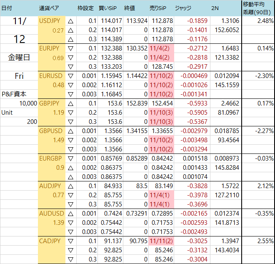Click the down triangle in the -0.003294 row
Image resolution: width=275 pixels, height=264 pixels.
click(70, 149)
